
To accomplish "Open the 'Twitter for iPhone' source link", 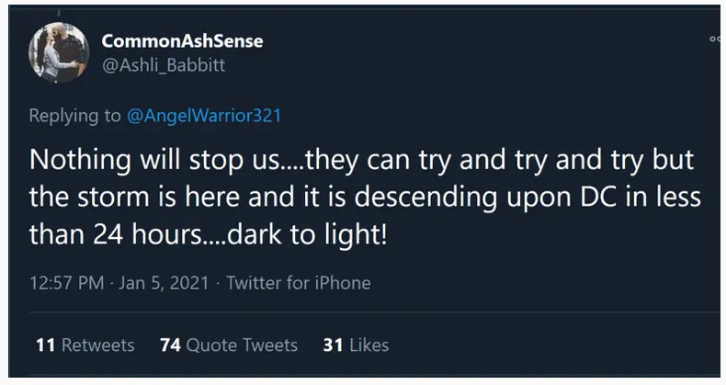I will (x=298, y=283).
